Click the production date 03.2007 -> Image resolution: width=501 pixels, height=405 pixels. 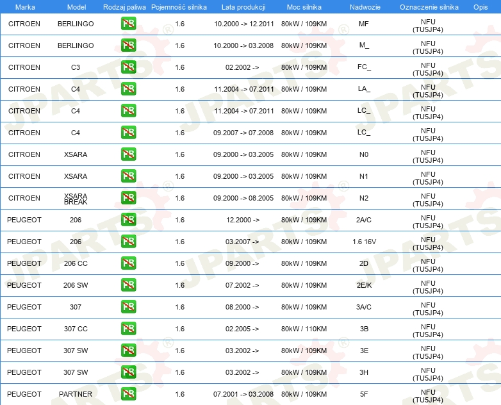click(x=242, y=242)
